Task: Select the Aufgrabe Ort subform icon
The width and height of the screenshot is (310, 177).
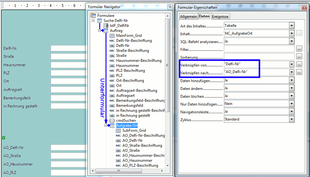Action: pos(112,125)
